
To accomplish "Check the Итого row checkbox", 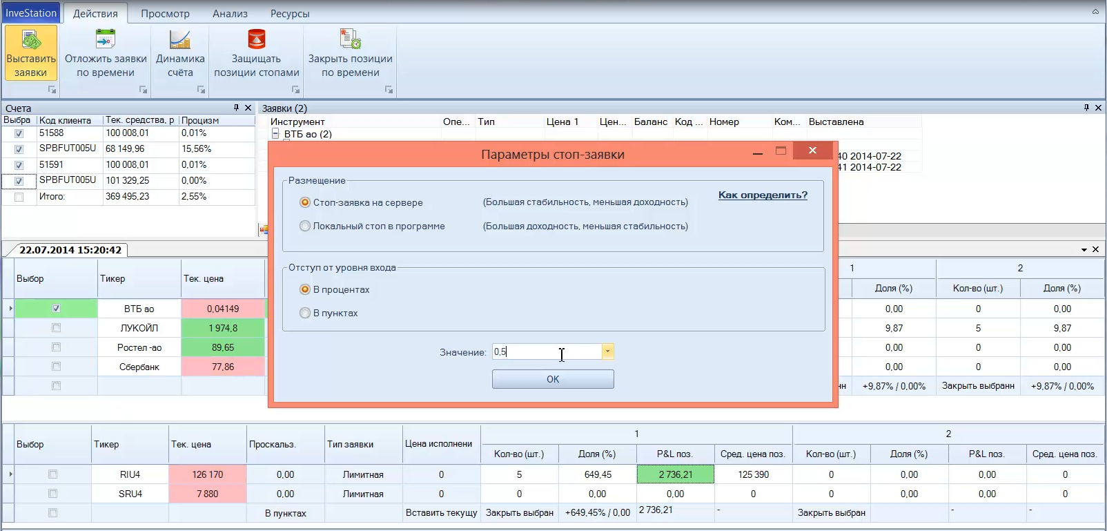I will point(19,197).
